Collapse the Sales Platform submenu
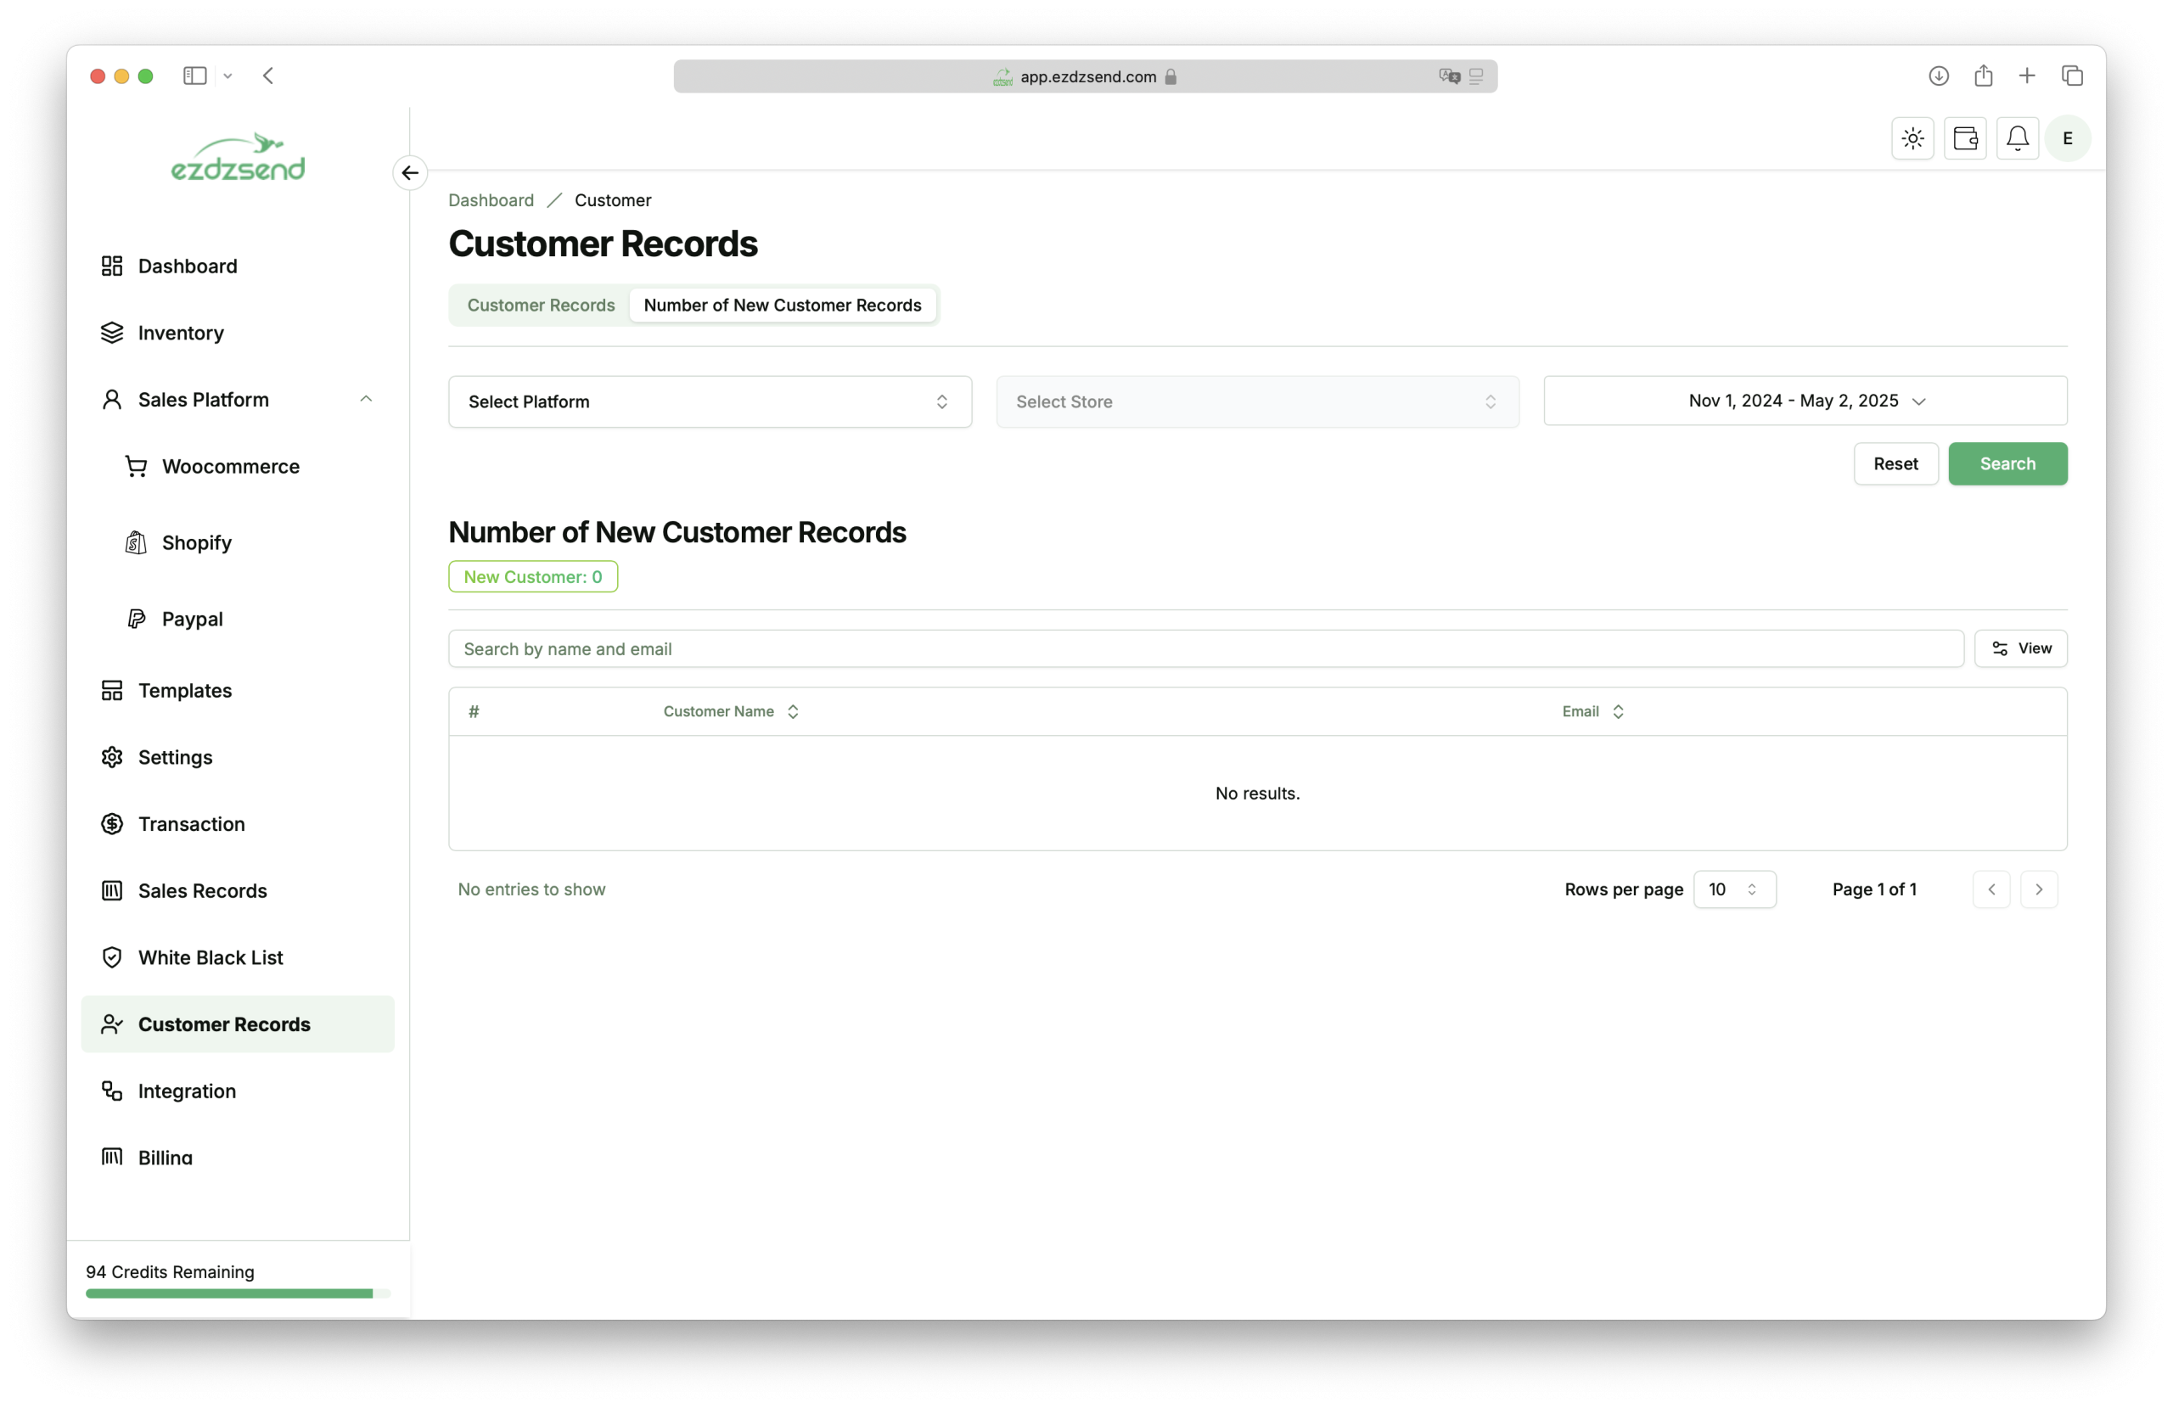 (x=365, y=399)
